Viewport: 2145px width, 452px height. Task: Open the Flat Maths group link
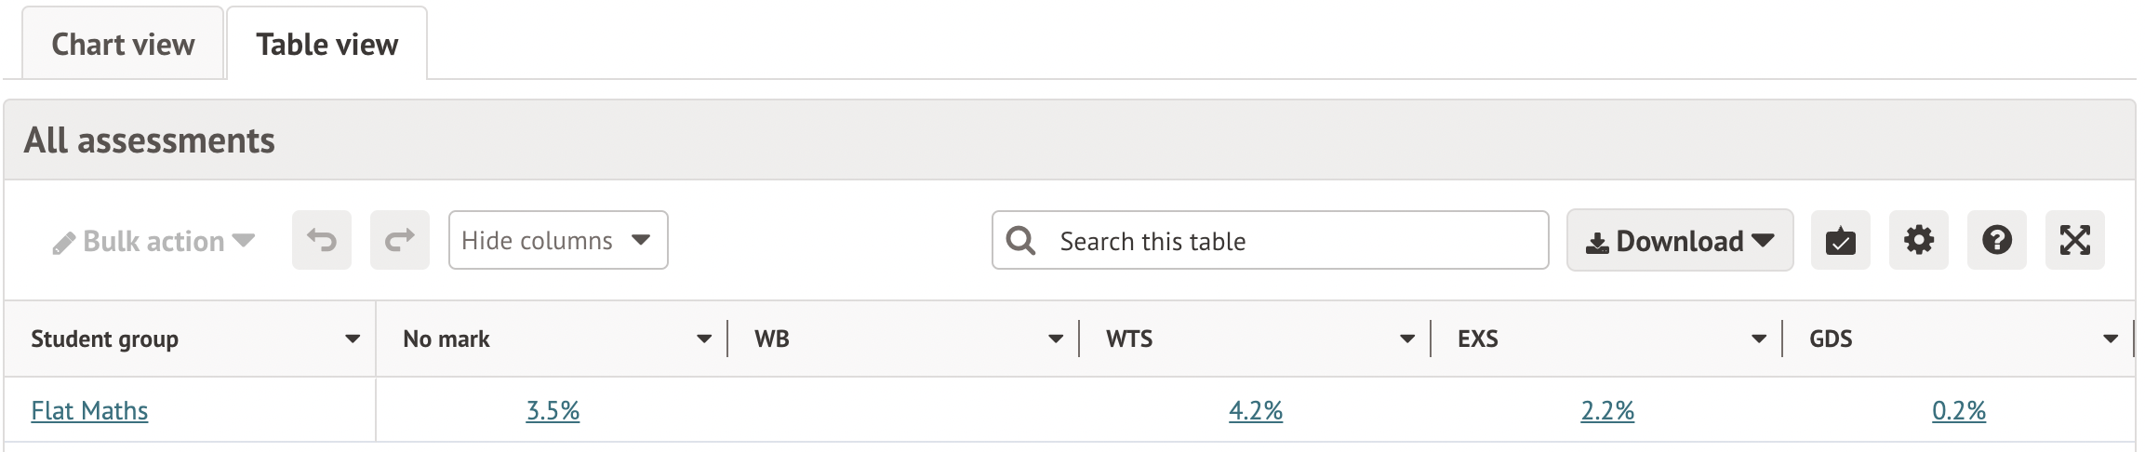pos(89,411)
